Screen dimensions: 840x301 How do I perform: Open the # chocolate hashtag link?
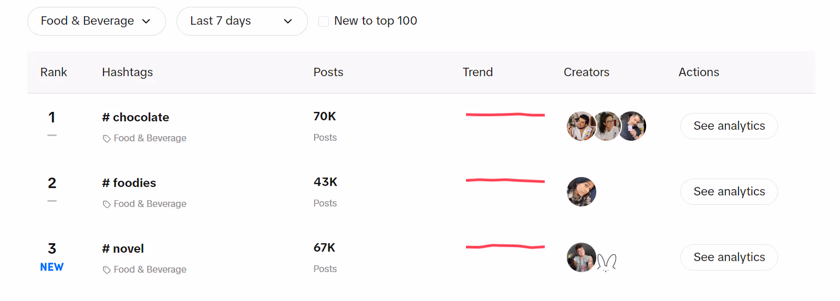136,117
